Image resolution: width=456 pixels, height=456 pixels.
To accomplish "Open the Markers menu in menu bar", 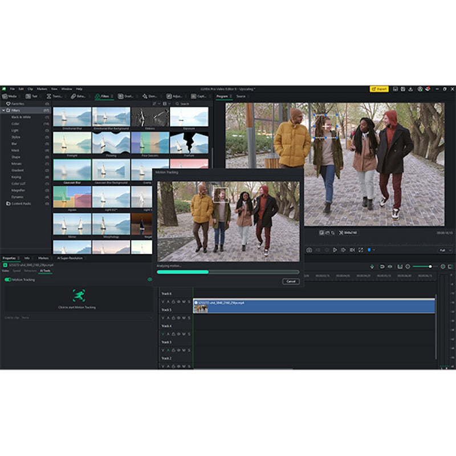I will (42, 89).
